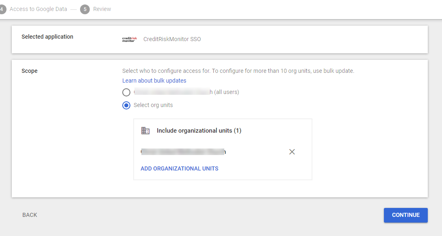442x236 pixels.
Task: Click the "Select org units" label text
Action: (x=153, y=105)
